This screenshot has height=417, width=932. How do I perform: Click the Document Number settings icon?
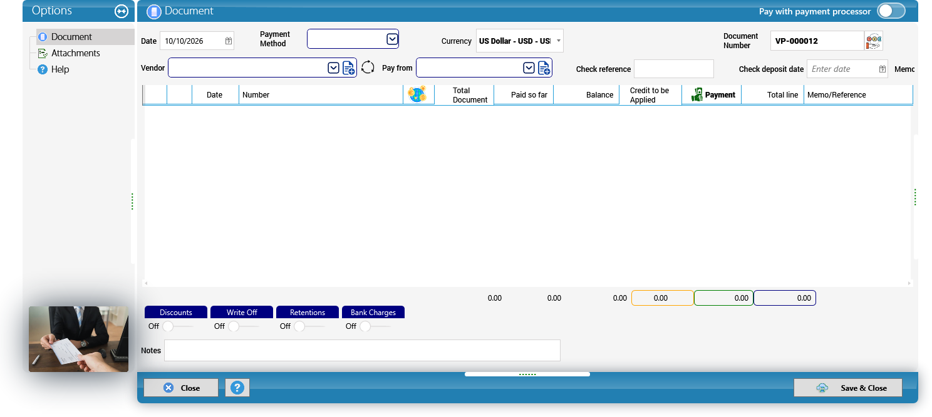(874, 41)
